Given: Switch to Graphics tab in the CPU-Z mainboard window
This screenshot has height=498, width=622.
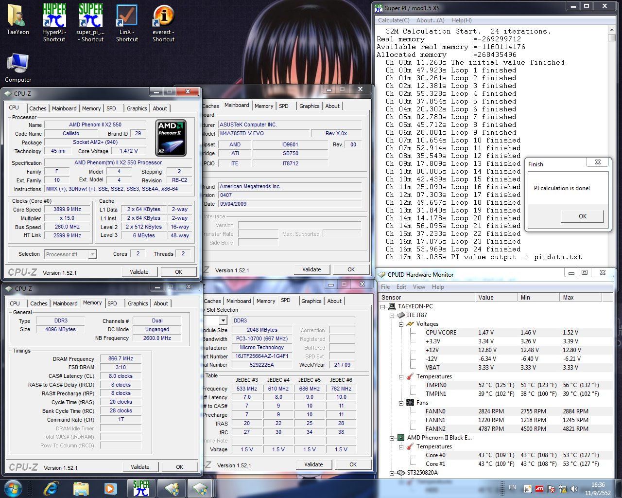Looking at the screenshot, I should [x=309, y=106].
